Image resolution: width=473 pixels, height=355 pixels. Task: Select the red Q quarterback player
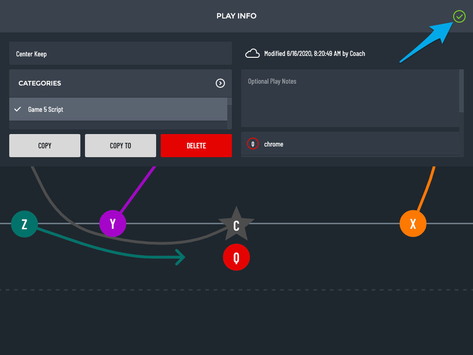(236, 257)
